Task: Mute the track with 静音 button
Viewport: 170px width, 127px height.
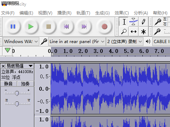Action: click(x=8, y=84)
